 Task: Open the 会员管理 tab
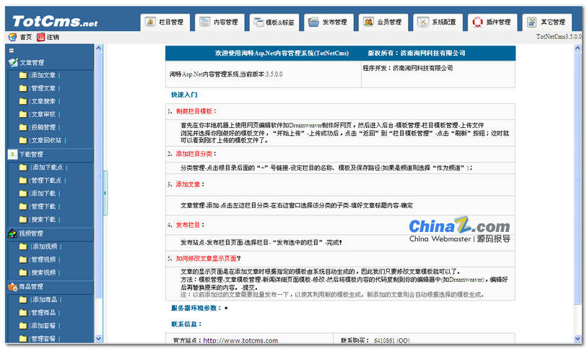[x=383, y=22]
